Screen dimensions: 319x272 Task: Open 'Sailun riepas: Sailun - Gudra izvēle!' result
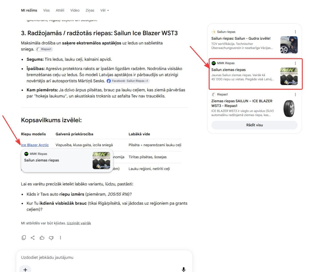(x=241, y=38)
